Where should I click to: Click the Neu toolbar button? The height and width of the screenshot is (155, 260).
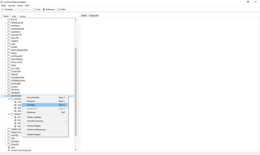point(37,10)
